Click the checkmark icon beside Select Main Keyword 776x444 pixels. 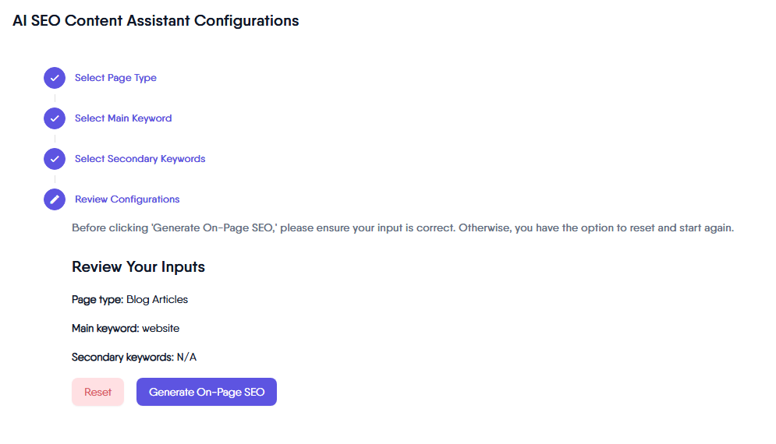point(55,118)
